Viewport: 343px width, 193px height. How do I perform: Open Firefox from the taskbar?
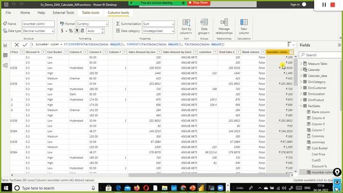(x=137, y=188)
